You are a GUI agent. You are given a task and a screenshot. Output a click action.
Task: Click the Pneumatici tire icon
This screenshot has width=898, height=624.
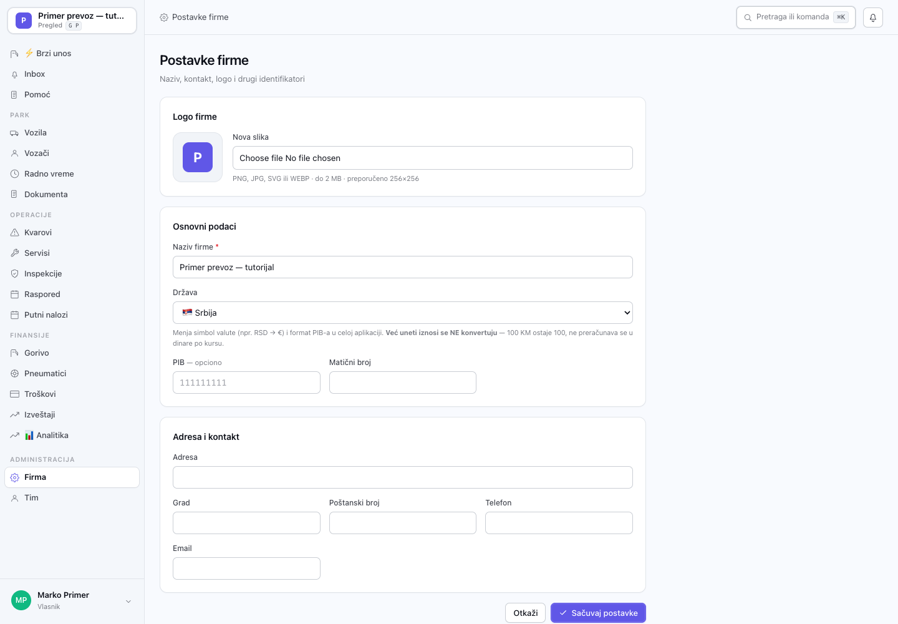tap(14, 374)
